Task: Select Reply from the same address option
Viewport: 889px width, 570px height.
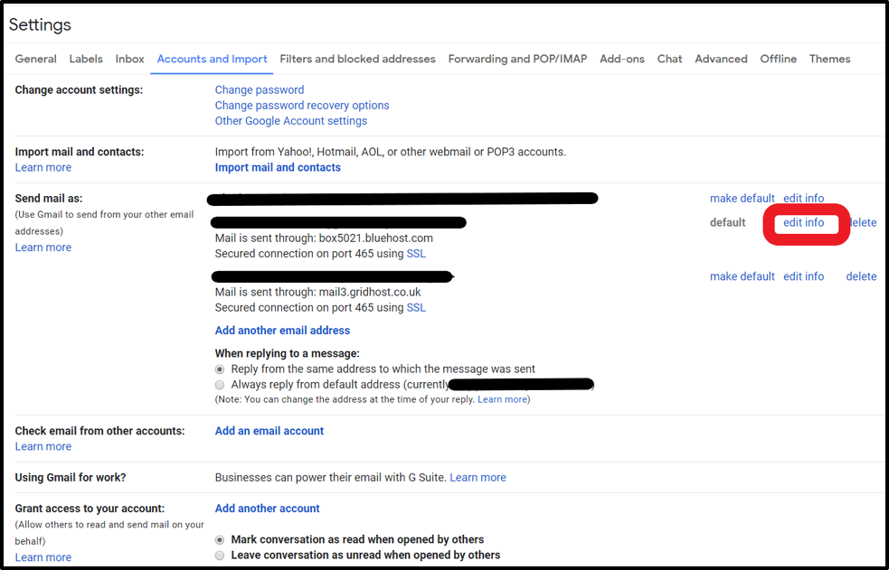Action: pos(219,369)
